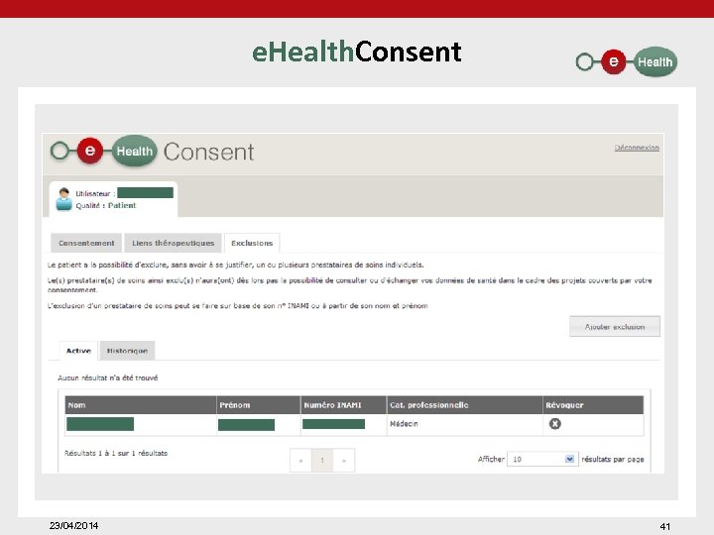
Task: Go to the previous results page
Action: 300,461
